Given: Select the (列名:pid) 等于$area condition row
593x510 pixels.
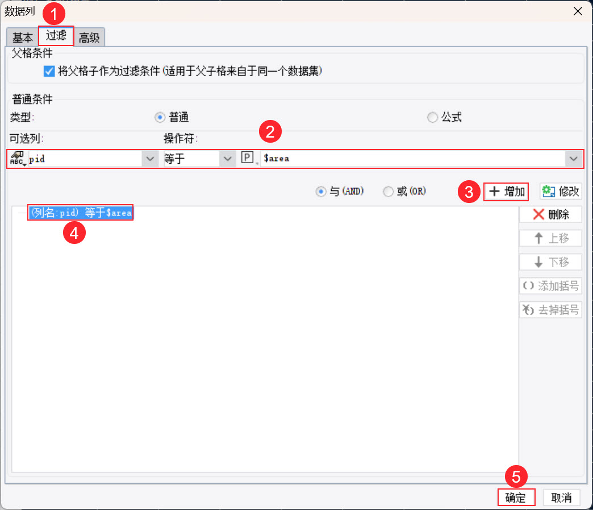Looking at the screenshot, I should point(81,213).
